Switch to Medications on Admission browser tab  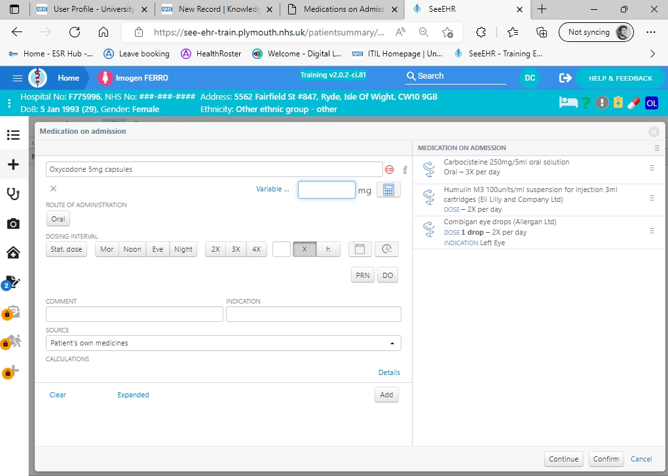[343, 9]
